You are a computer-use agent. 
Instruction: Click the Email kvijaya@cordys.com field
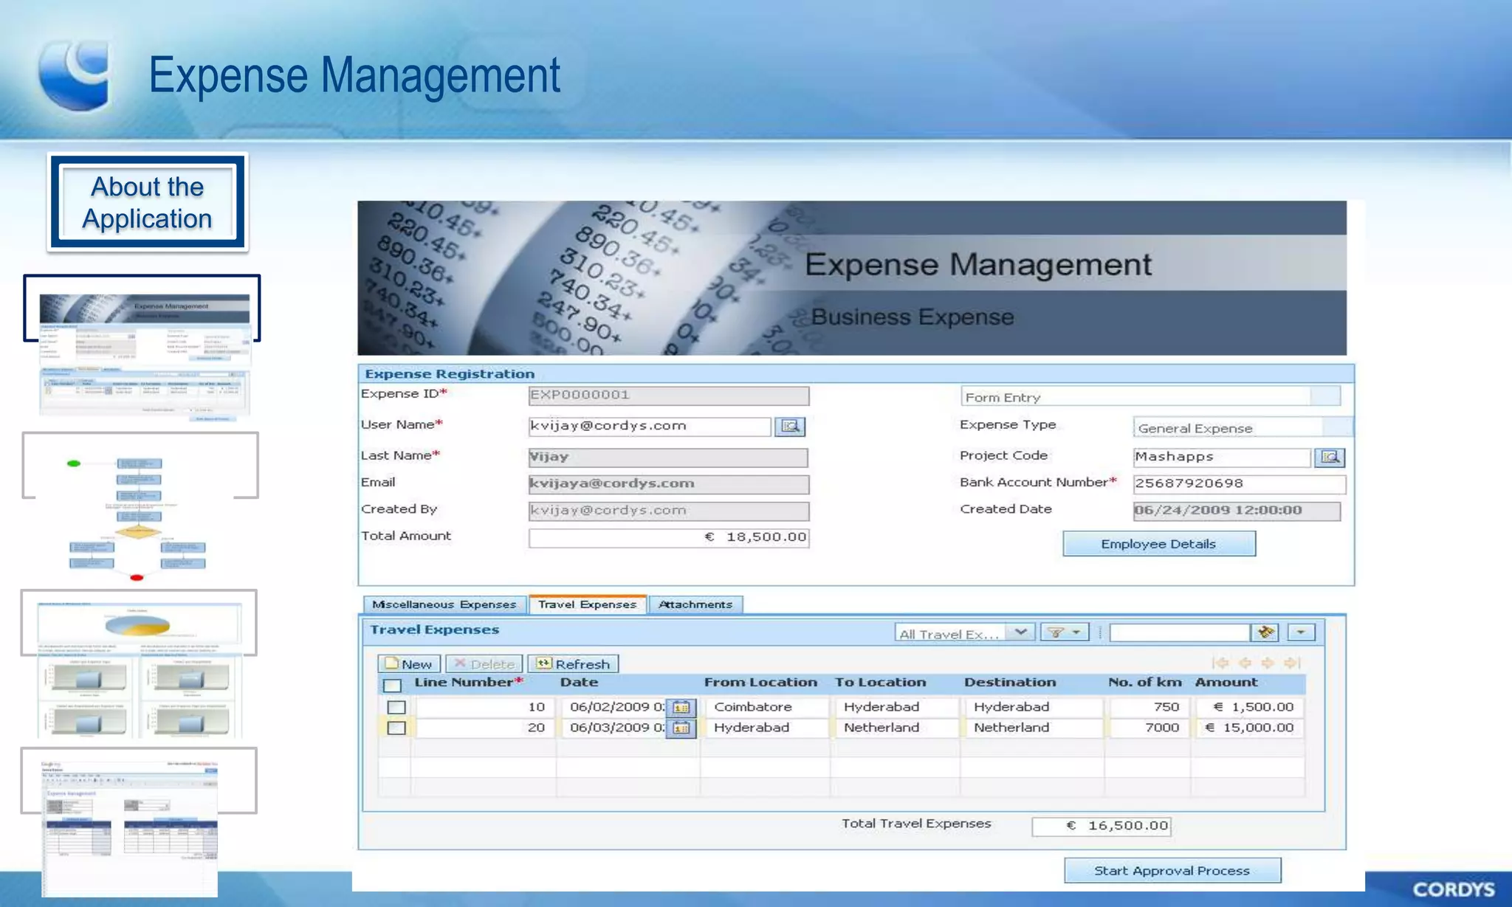click(x=669, y=484)
